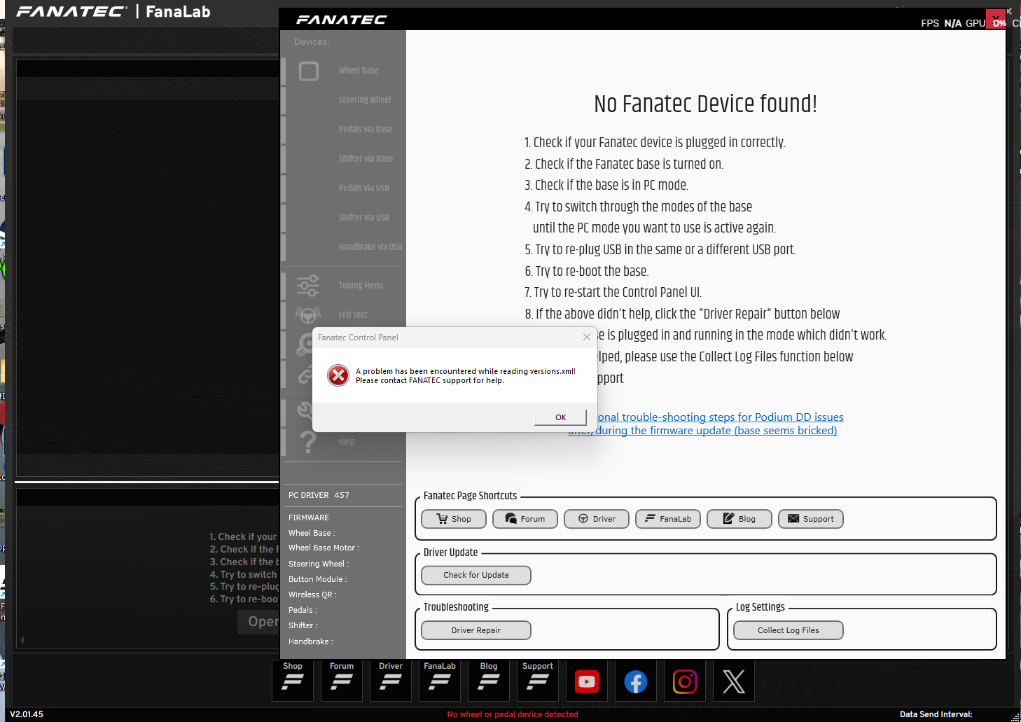Open the Driver tile in the FanaLab bottom bar
The height and width of the screenshot is (722, 1021).
[x=391, y=680]
